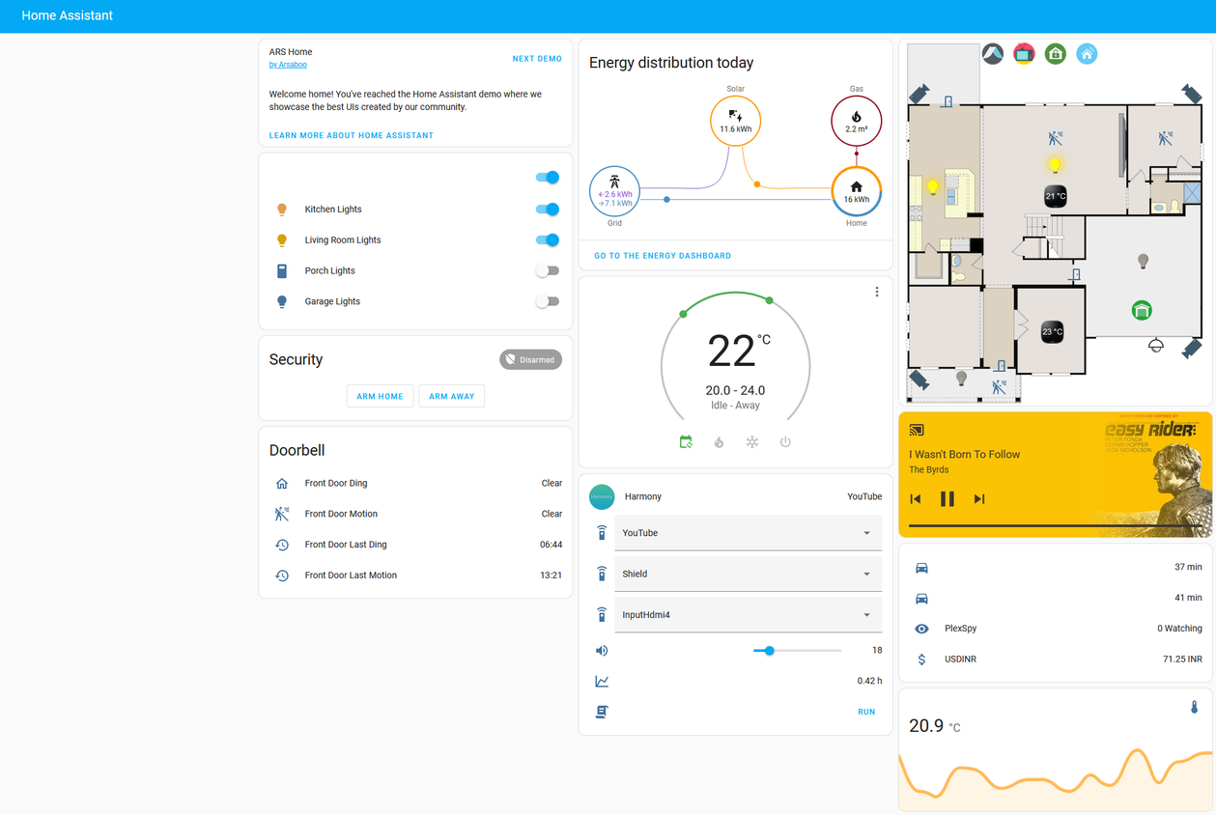Click the cast icon on media card
This screenshot has width=1216, height=815.
[x=918, y=431]
